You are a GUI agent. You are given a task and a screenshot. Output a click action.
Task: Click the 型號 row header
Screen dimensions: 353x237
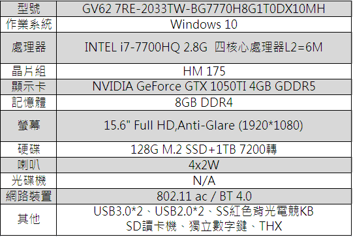click(x=29, y=8)
